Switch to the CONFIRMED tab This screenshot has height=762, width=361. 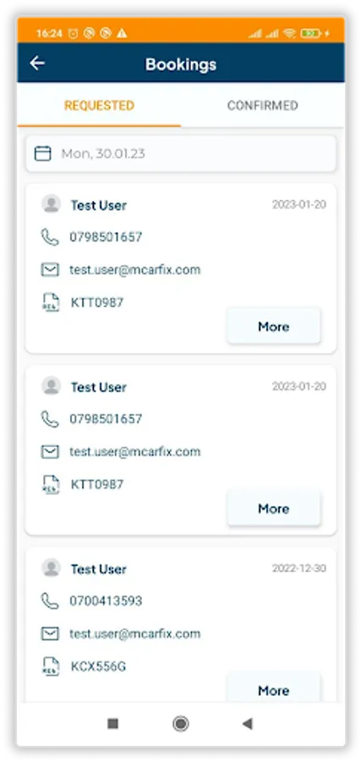262,106
